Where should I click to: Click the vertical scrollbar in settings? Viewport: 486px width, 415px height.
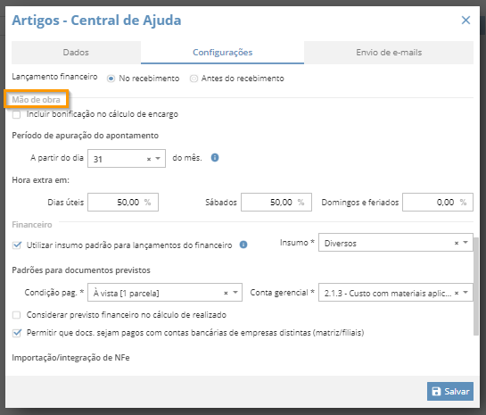476,286
